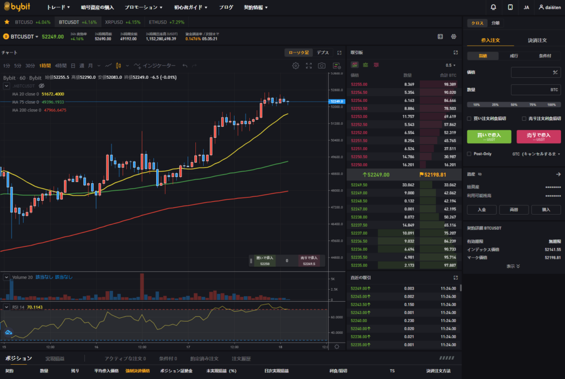Enable 売り注文利食/損切 checkbox

524,119
